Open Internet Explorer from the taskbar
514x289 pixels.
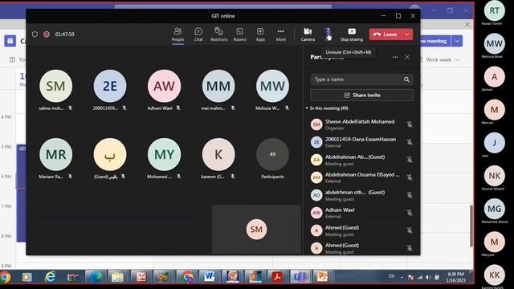(50, 277)
